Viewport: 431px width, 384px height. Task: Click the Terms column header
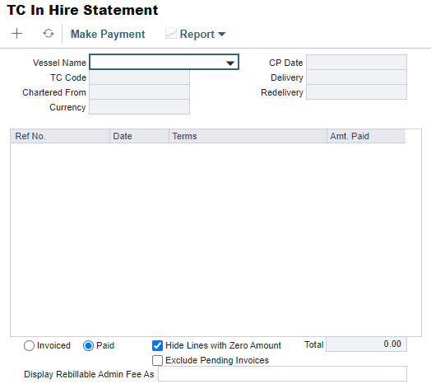click(248, 136)
